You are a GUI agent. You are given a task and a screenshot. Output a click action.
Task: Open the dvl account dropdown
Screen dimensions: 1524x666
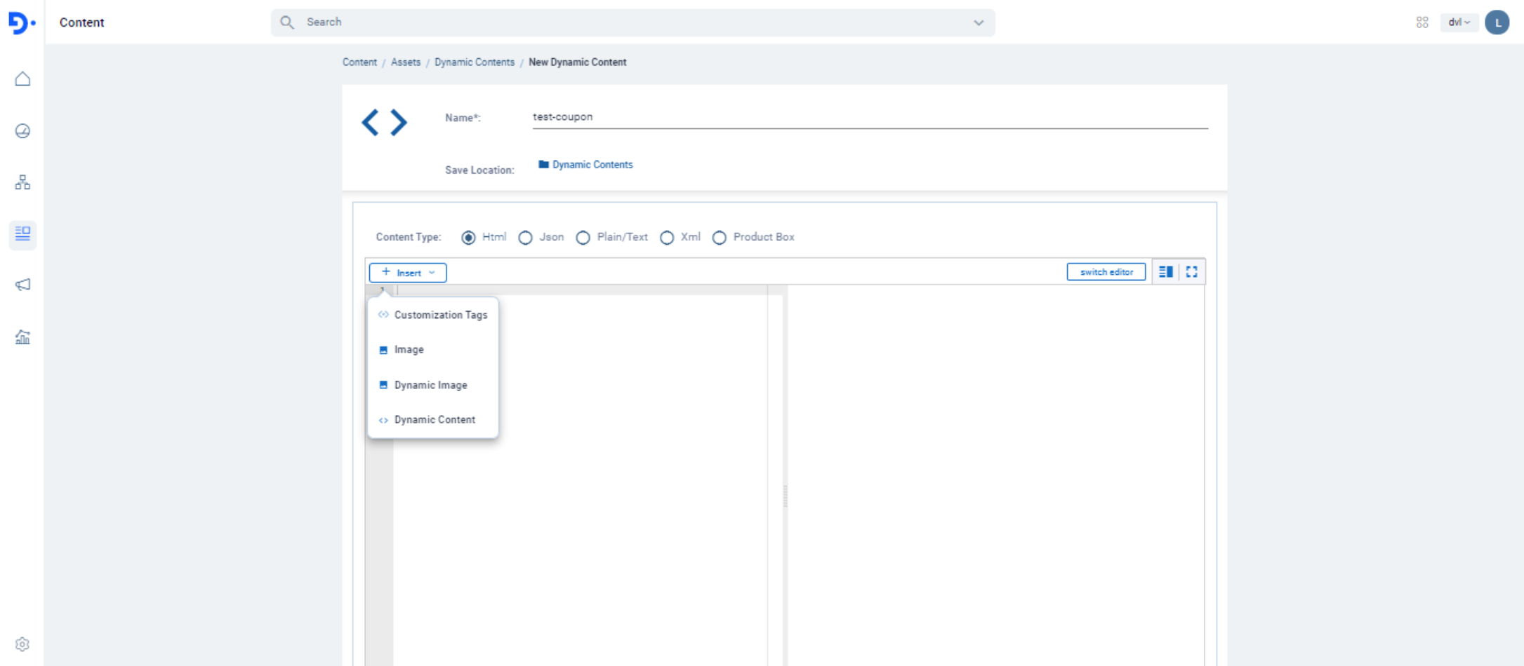click(1459, 22)
